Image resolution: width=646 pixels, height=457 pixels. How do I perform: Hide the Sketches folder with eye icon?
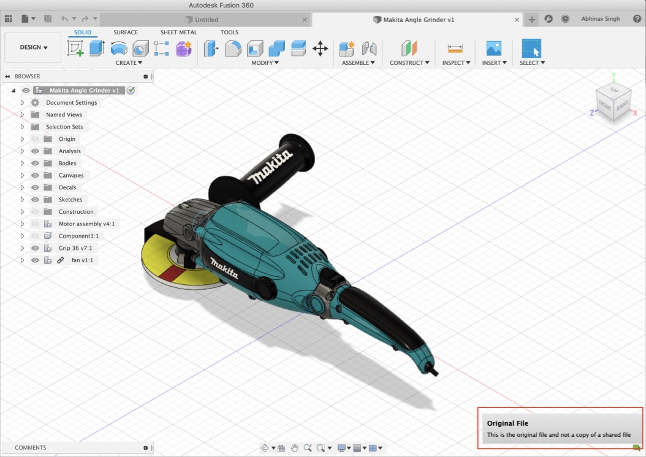click(35, 200)
